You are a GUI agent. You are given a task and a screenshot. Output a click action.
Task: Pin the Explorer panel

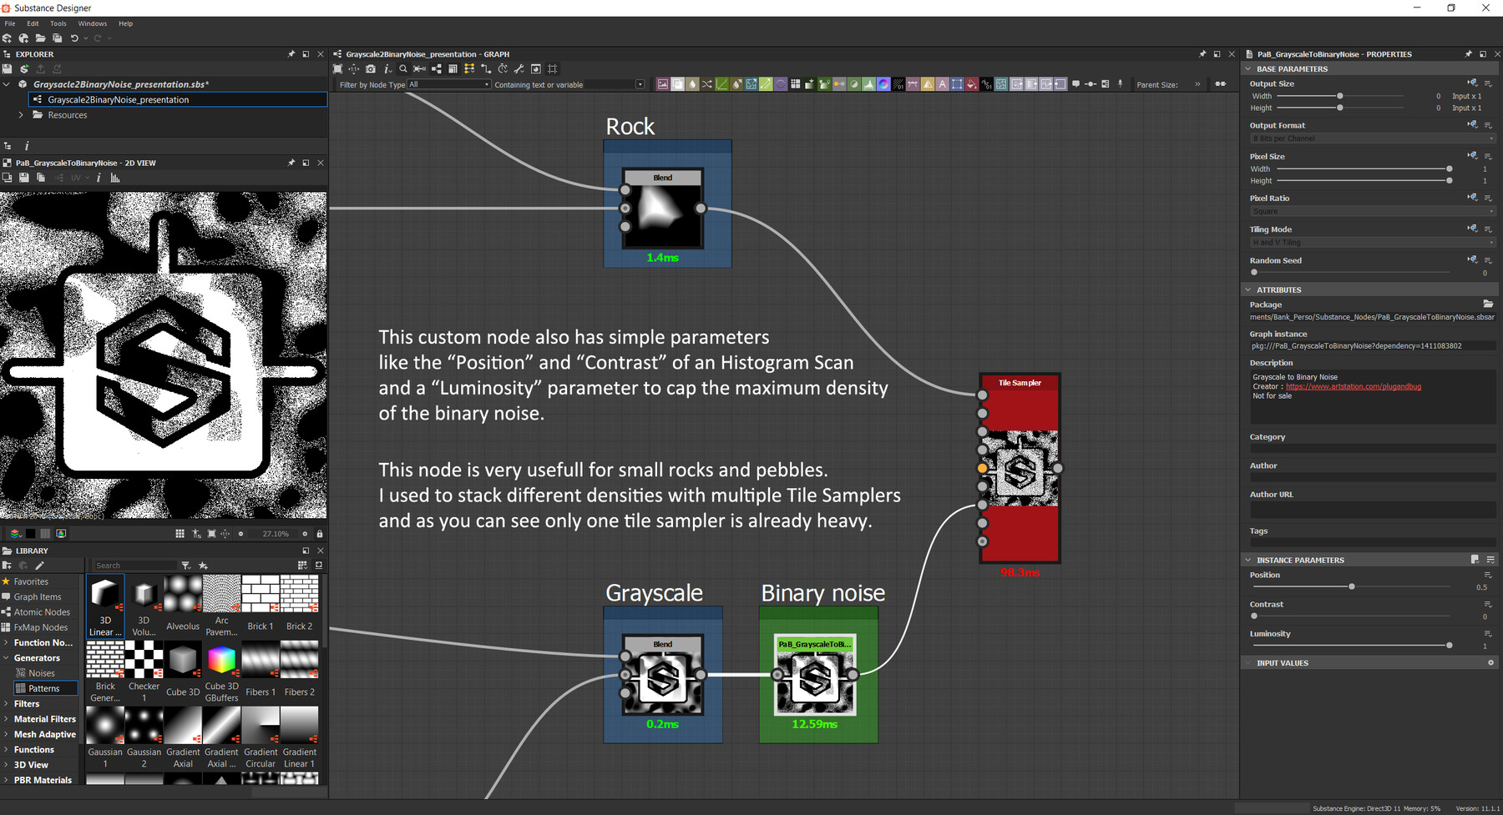pyautogui.click(x=291, y=54)
